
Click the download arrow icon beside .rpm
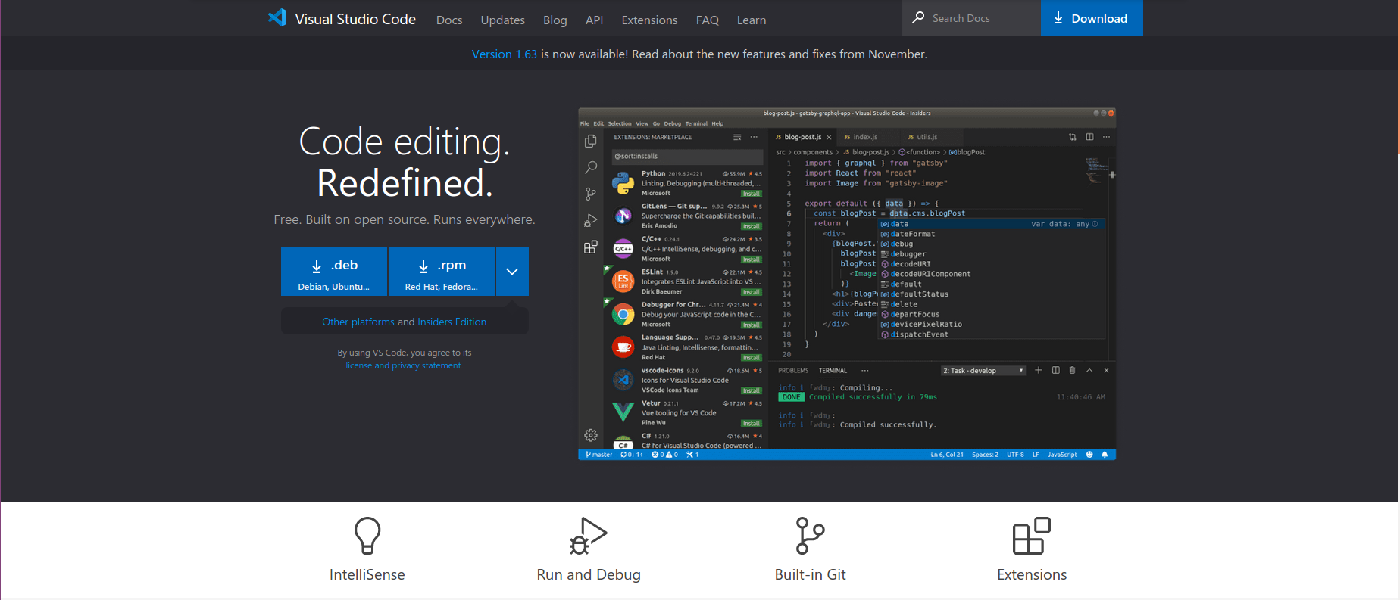[423, 266]
